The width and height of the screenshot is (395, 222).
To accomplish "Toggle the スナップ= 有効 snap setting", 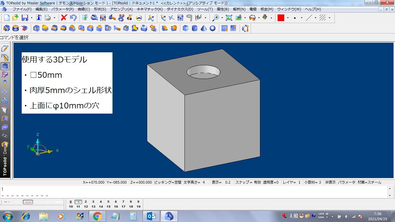I will pyautogui.click(x=248, y=182).
